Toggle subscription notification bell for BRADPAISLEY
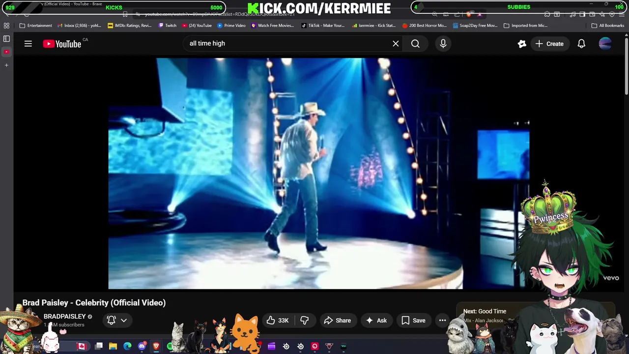629x354 pixels. (x=112, y=321)
